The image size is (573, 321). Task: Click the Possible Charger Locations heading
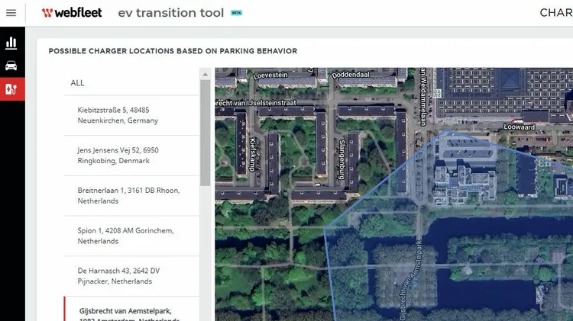pos(173,51)
